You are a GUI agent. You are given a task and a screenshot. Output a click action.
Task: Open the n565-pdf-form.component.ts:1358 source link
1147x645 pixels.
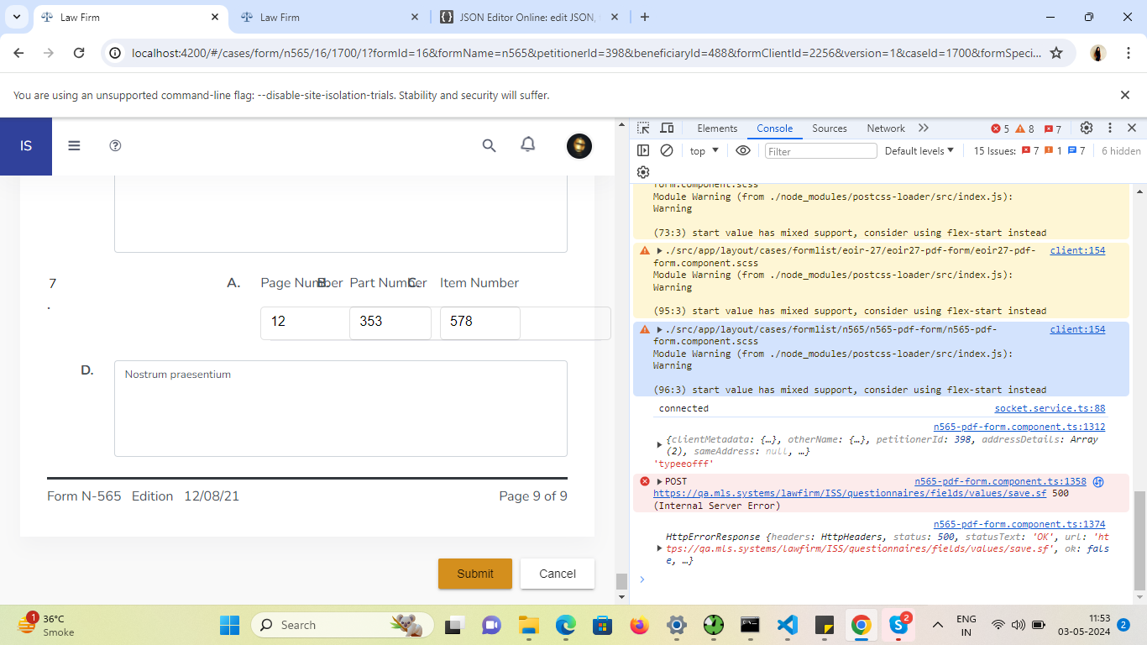point(1000,481)
